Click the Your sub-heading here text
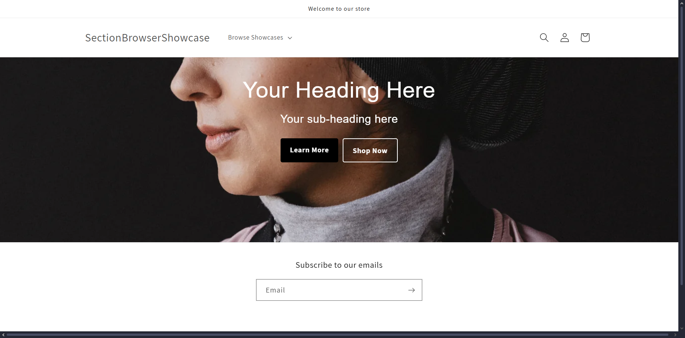 339,119
